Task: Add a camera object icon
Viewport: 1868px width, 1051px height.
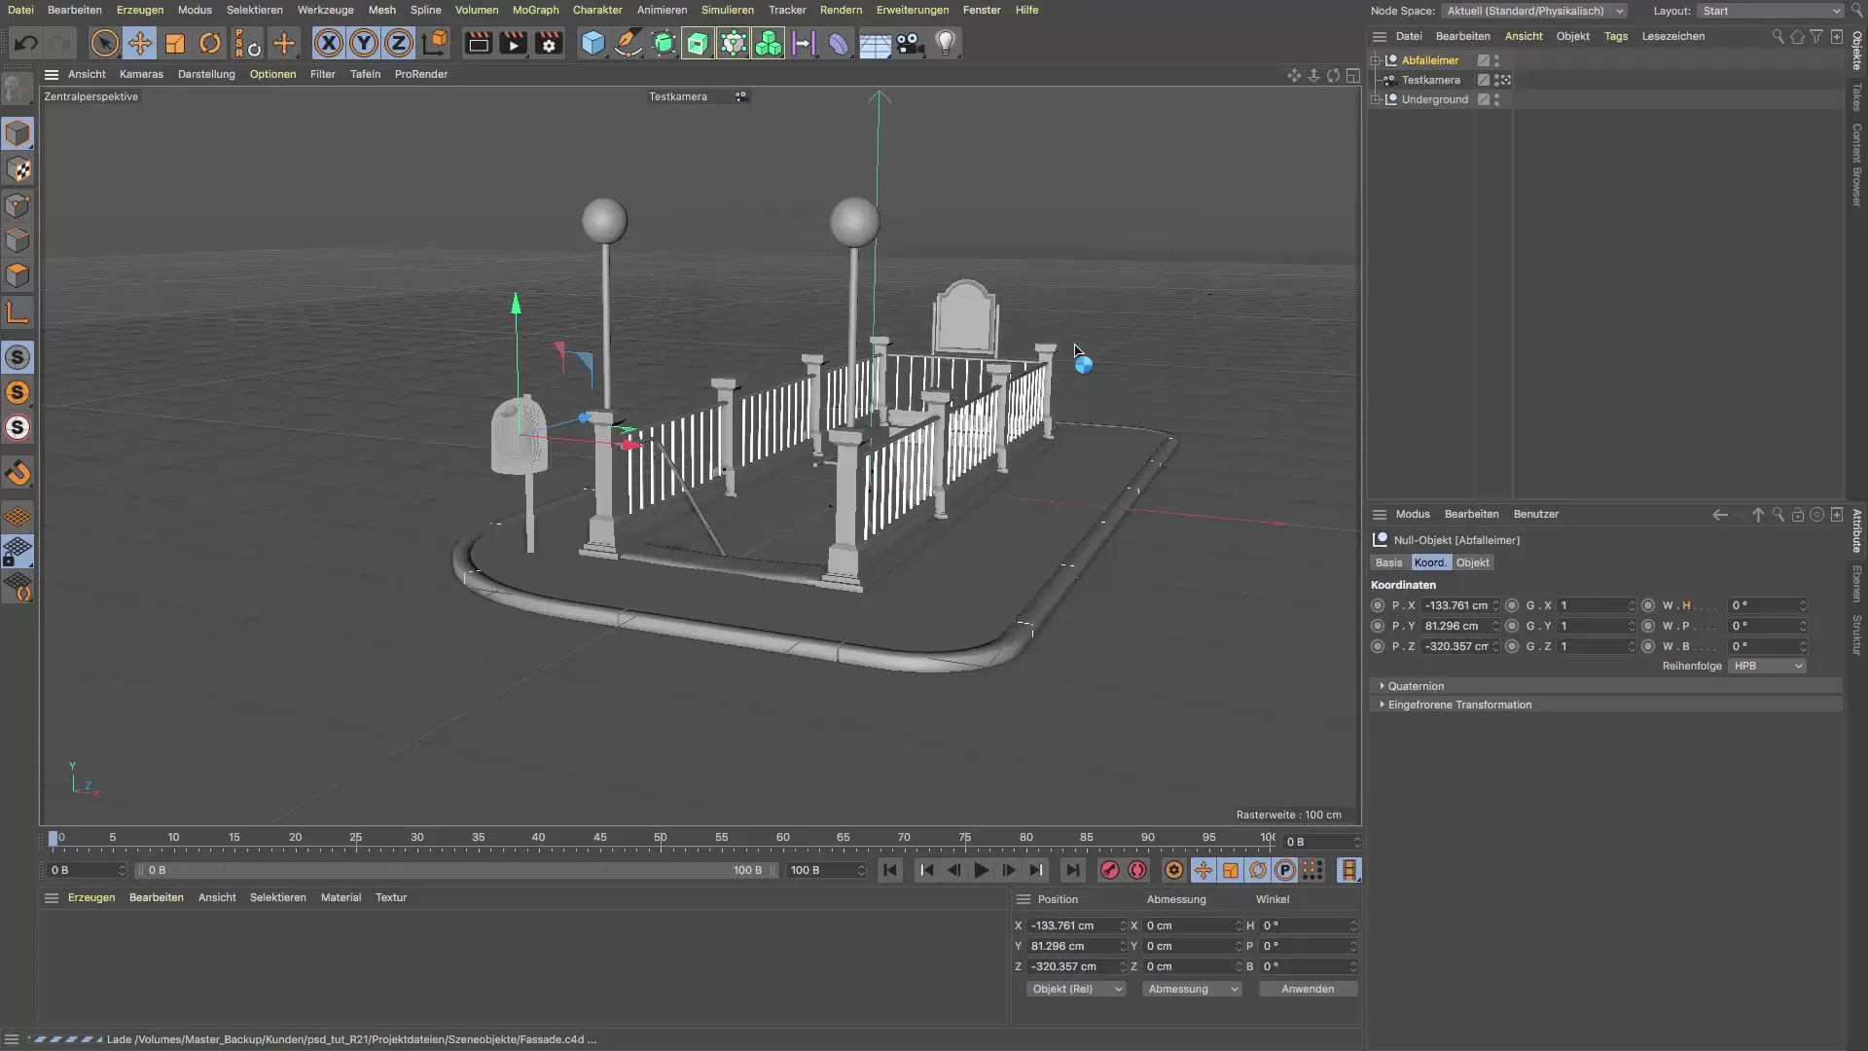Action: (x=910, y=43)
